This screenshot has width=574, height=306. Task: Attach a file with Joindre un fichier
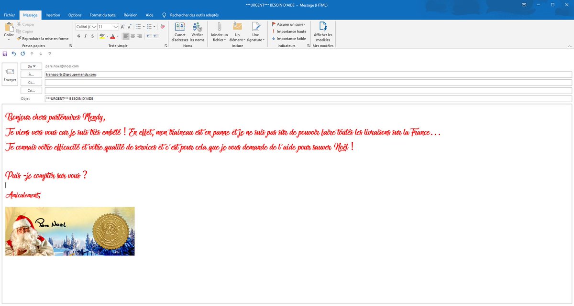point(219,32)
